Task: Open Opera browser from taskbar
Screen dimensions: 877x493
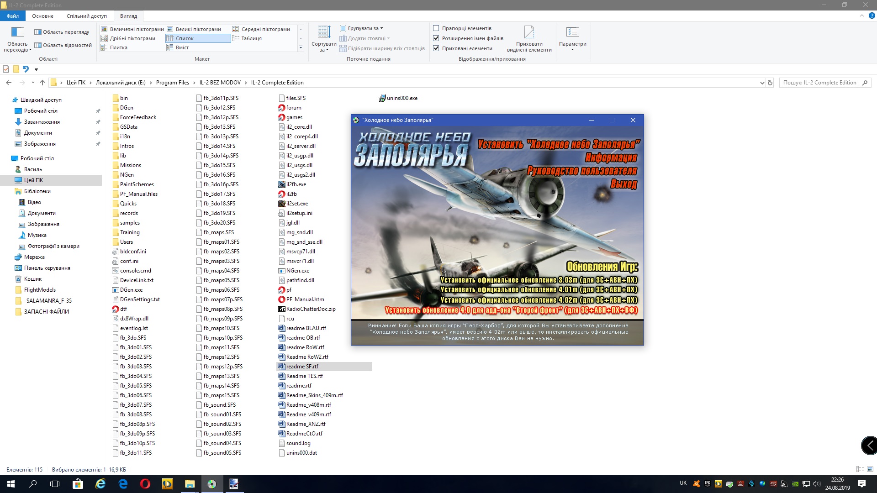Action: pyautogui.click(x=145, y=484)
